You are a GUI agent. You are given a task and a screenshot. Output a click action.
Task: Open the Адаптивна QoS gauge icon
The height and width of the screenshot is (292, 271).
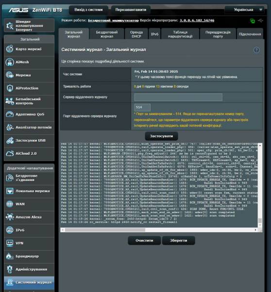coord(10,114)
